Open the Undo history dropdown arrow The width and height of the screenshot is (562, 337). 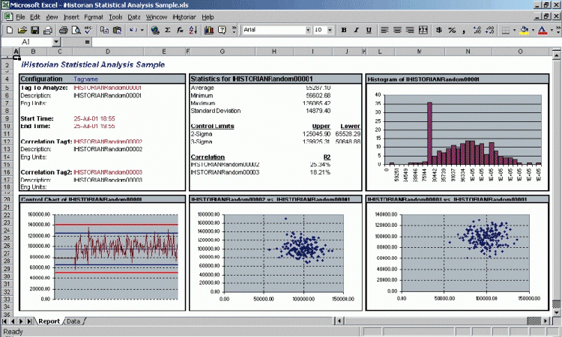(x=142, y=30)
